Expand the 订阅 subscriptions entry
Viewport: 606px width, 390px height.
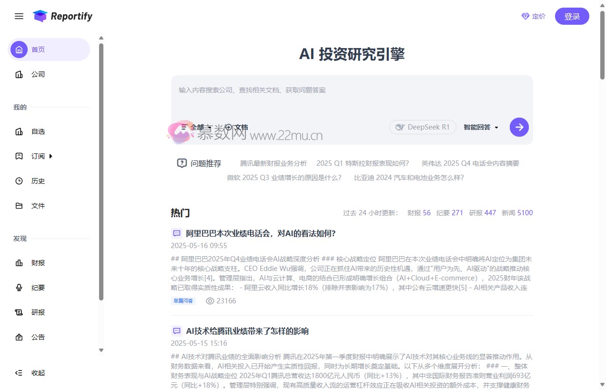[38, 156]
